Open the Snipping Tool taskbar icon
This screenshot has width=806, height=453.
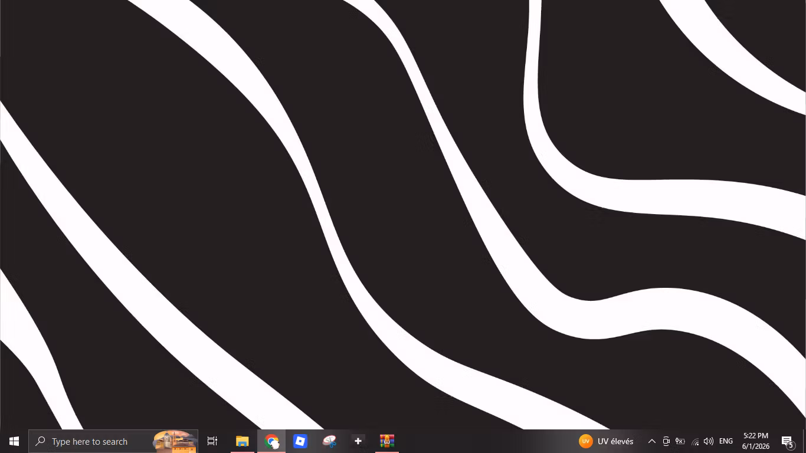tap(329, 441)
